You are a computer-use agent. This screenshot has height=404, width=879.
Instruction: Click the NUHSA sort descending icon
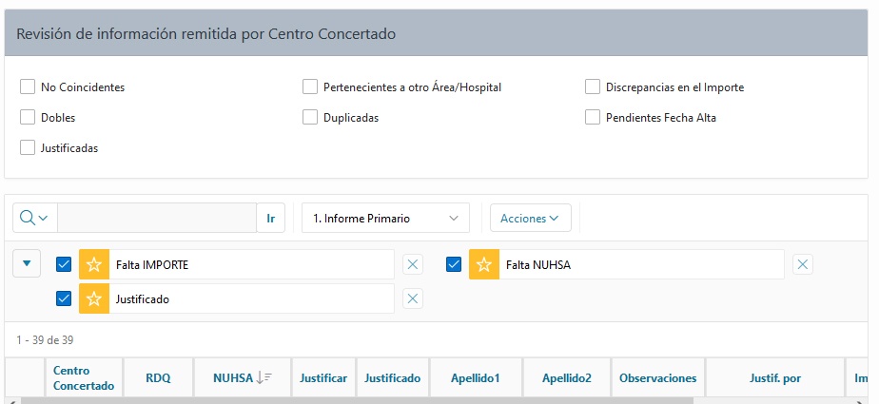(264, 378)
